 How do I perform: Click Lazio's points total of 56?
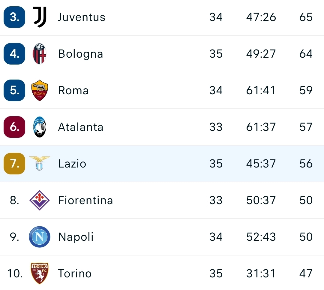tap(305, 164)
